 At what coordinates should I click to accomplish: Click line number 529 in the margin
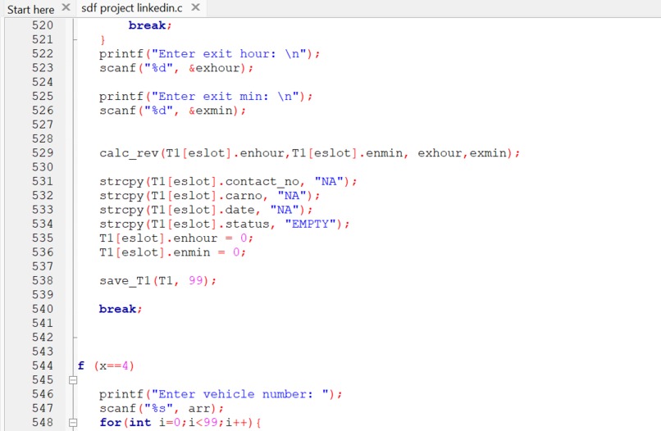(43, 153)
